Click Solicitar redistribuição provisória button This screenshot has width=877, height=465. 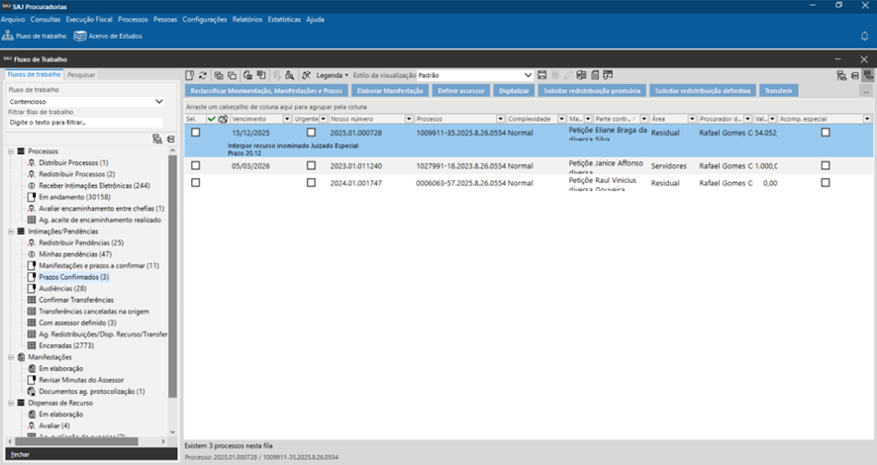592,90
